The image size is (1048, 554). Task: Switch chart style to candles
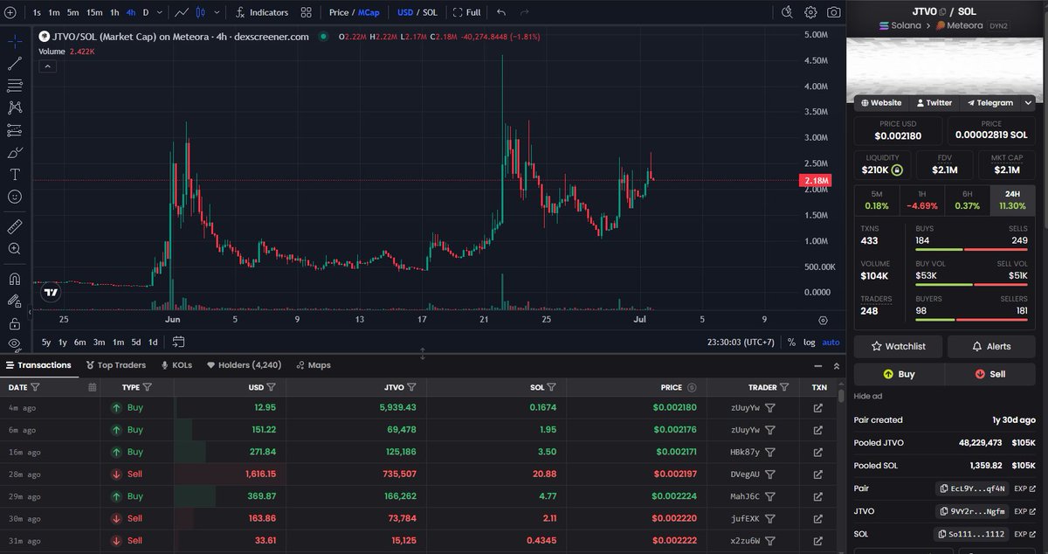coord(202,12)
